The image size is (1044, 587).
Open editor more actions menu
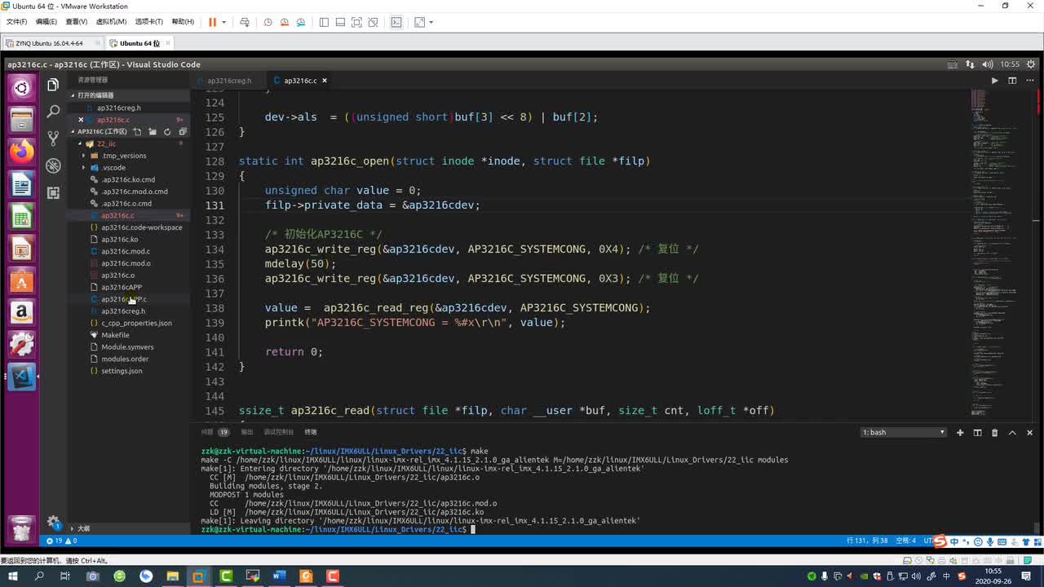tap(1029, 81)
